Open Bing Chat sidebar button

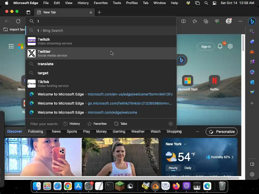[252, 21]
